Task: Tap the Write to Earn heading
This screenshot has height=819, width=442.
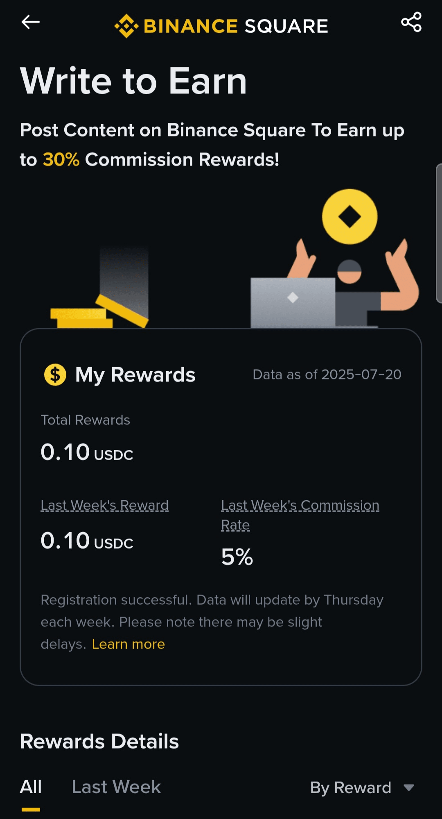Action: point(133,81)
